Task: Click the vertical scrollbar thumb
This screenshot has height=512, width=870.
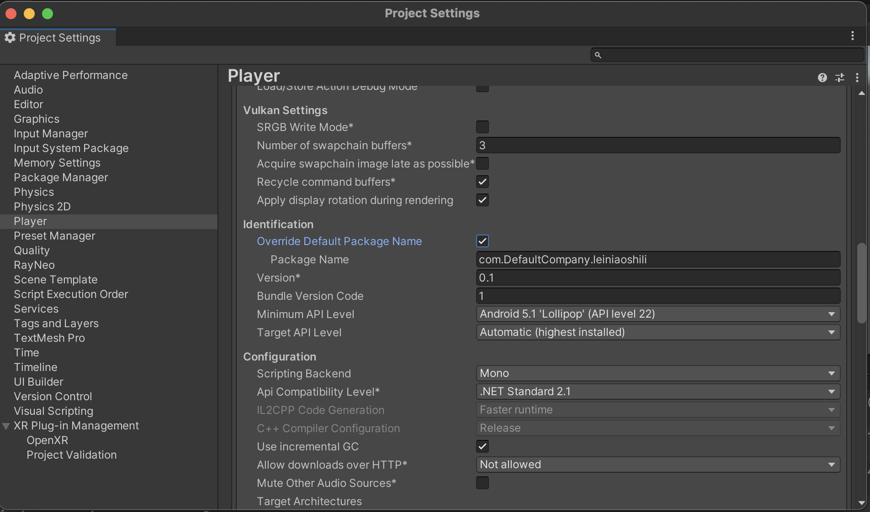Action: [861, 283]
